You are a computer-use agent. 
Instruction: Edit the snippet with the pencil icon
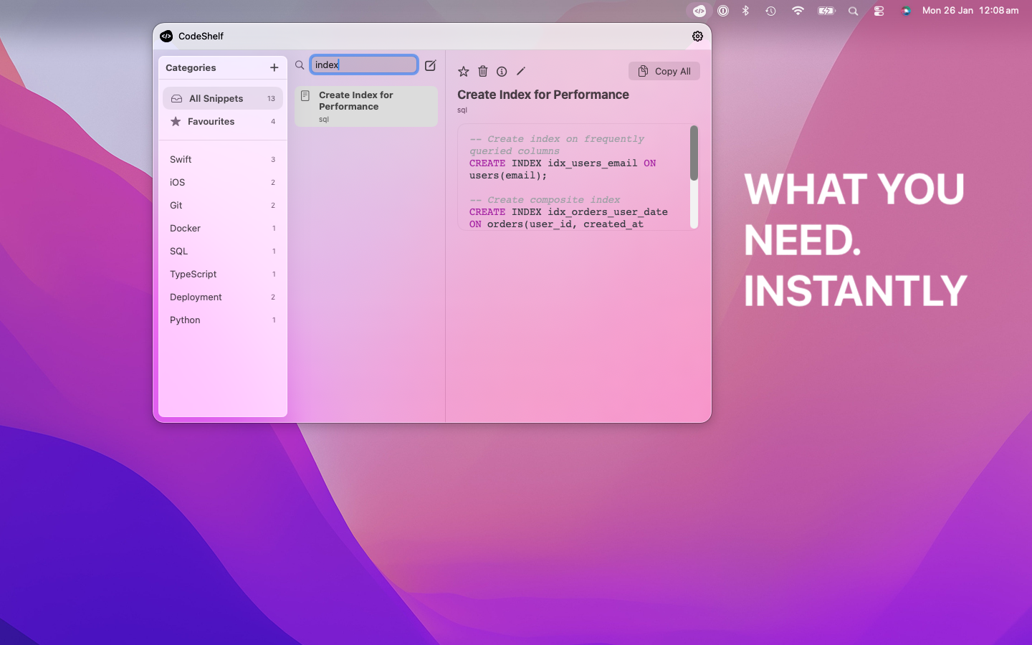[520, 71]
